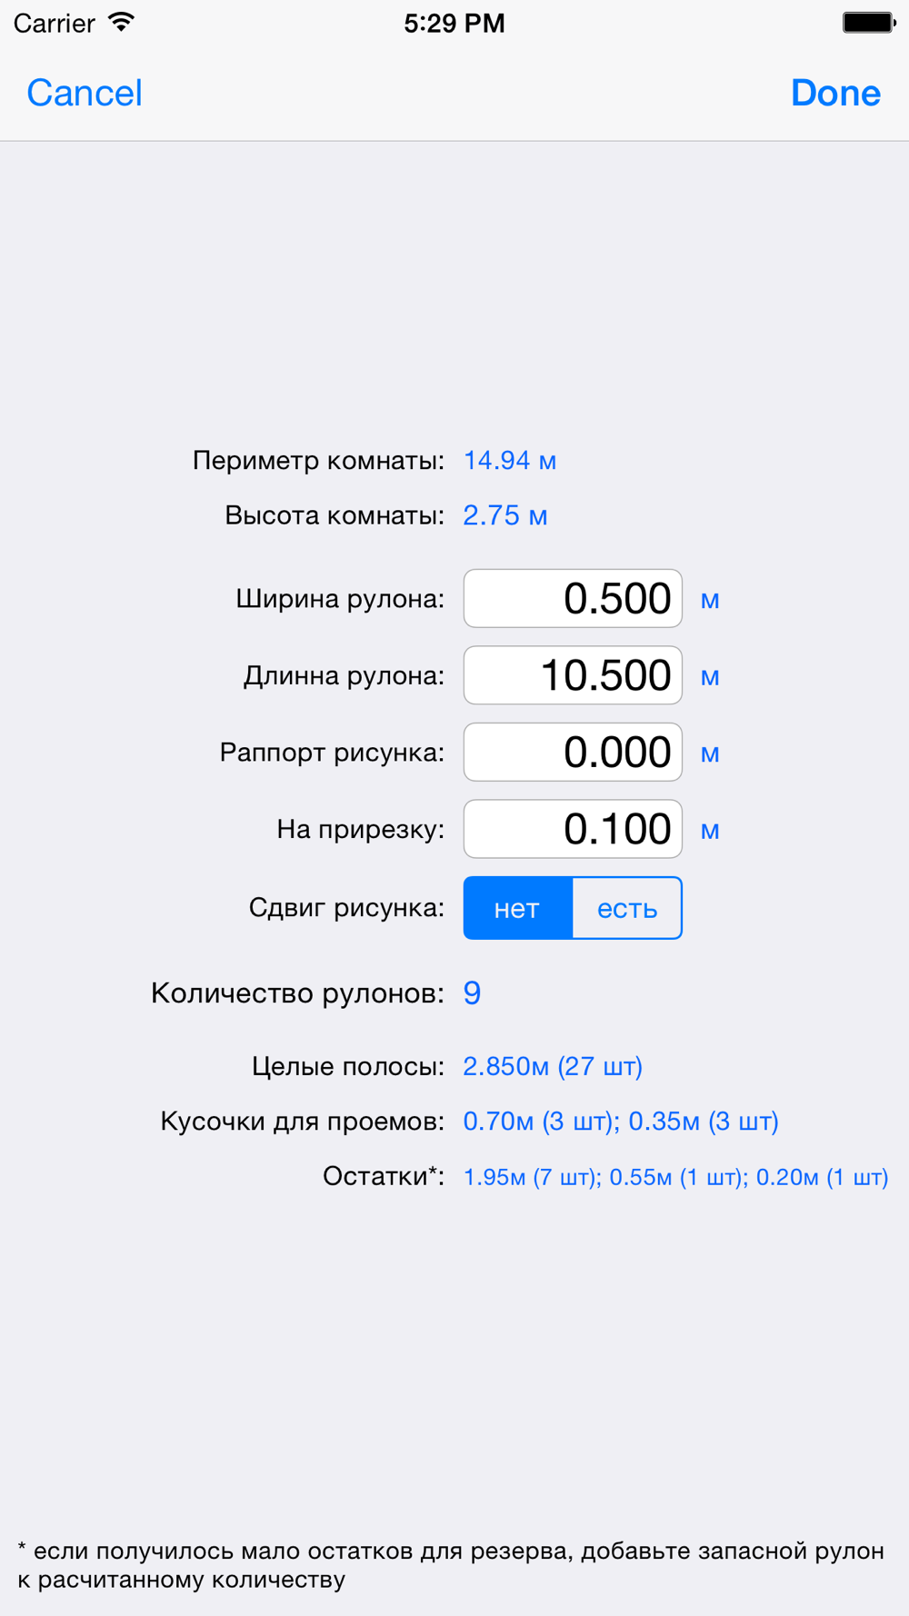This screenshot has height=1616, width=909.
Task: Tap the Периметр комнаты value 14.94 м
Action: coord(510,461)
